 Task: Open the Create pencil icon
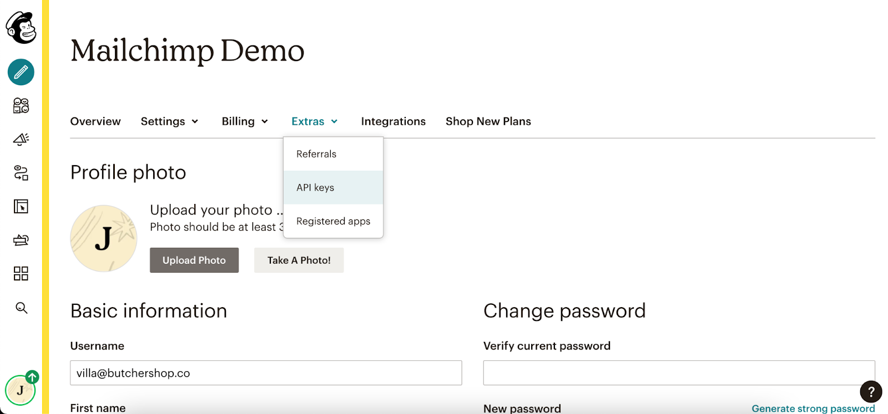pos(21,72)
